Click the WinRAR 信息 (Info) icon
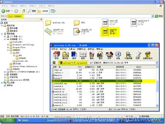165x124 pixels. pos(118,55)
